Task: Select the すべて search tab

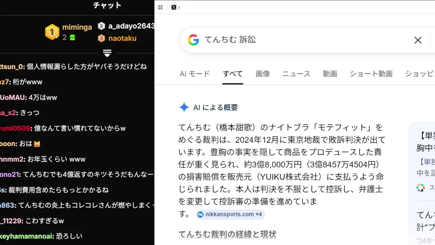Action: pos(233,74)
